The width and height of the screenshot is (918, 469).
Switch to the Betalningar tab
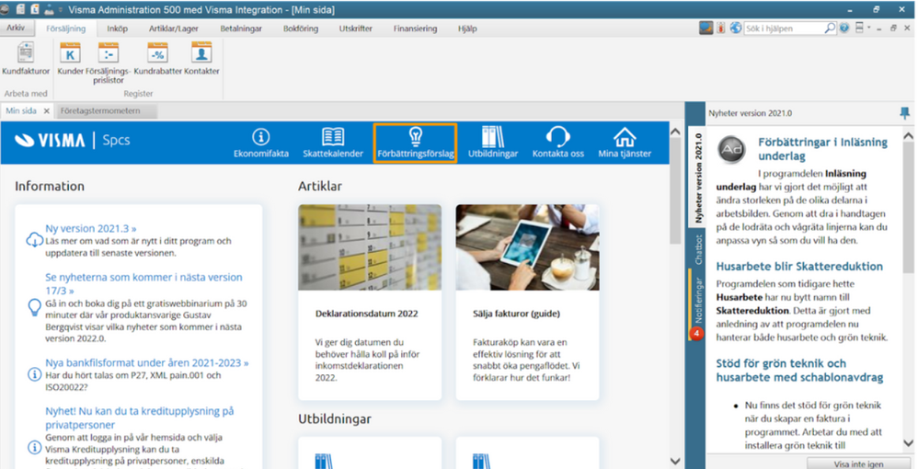(241, 29)
